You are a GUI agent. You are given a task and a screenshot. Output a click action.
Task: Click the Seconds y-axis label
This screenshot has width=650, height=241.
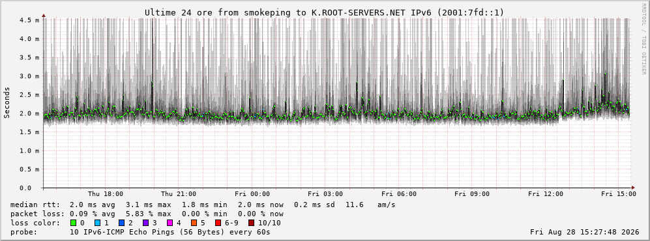[7, 103]
